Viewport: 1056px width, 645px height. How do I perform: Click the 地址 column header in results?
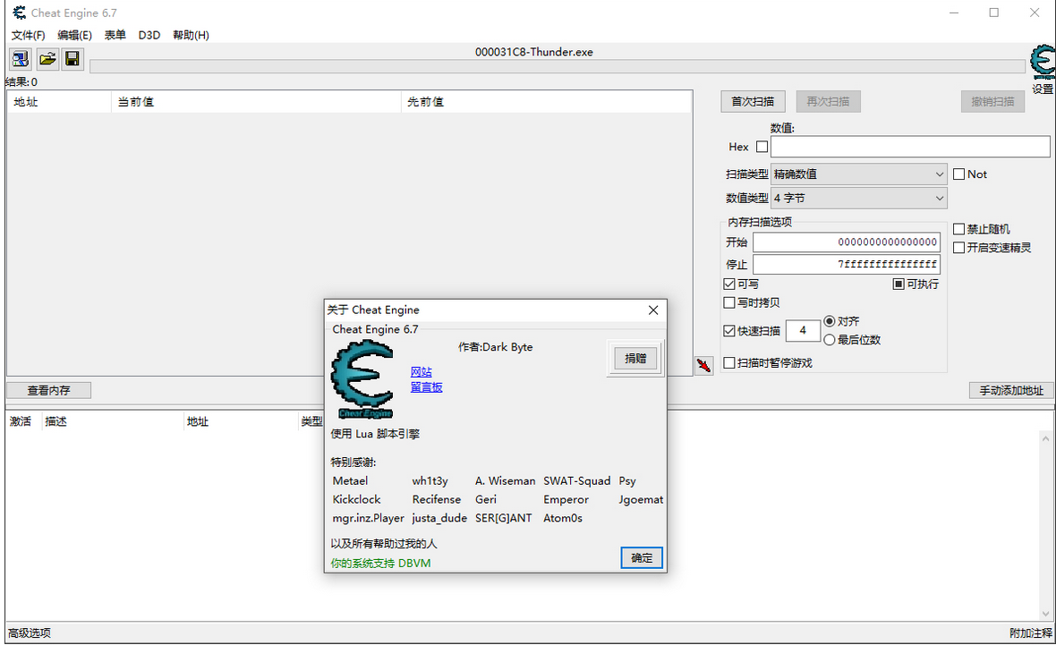coord(58,102)
